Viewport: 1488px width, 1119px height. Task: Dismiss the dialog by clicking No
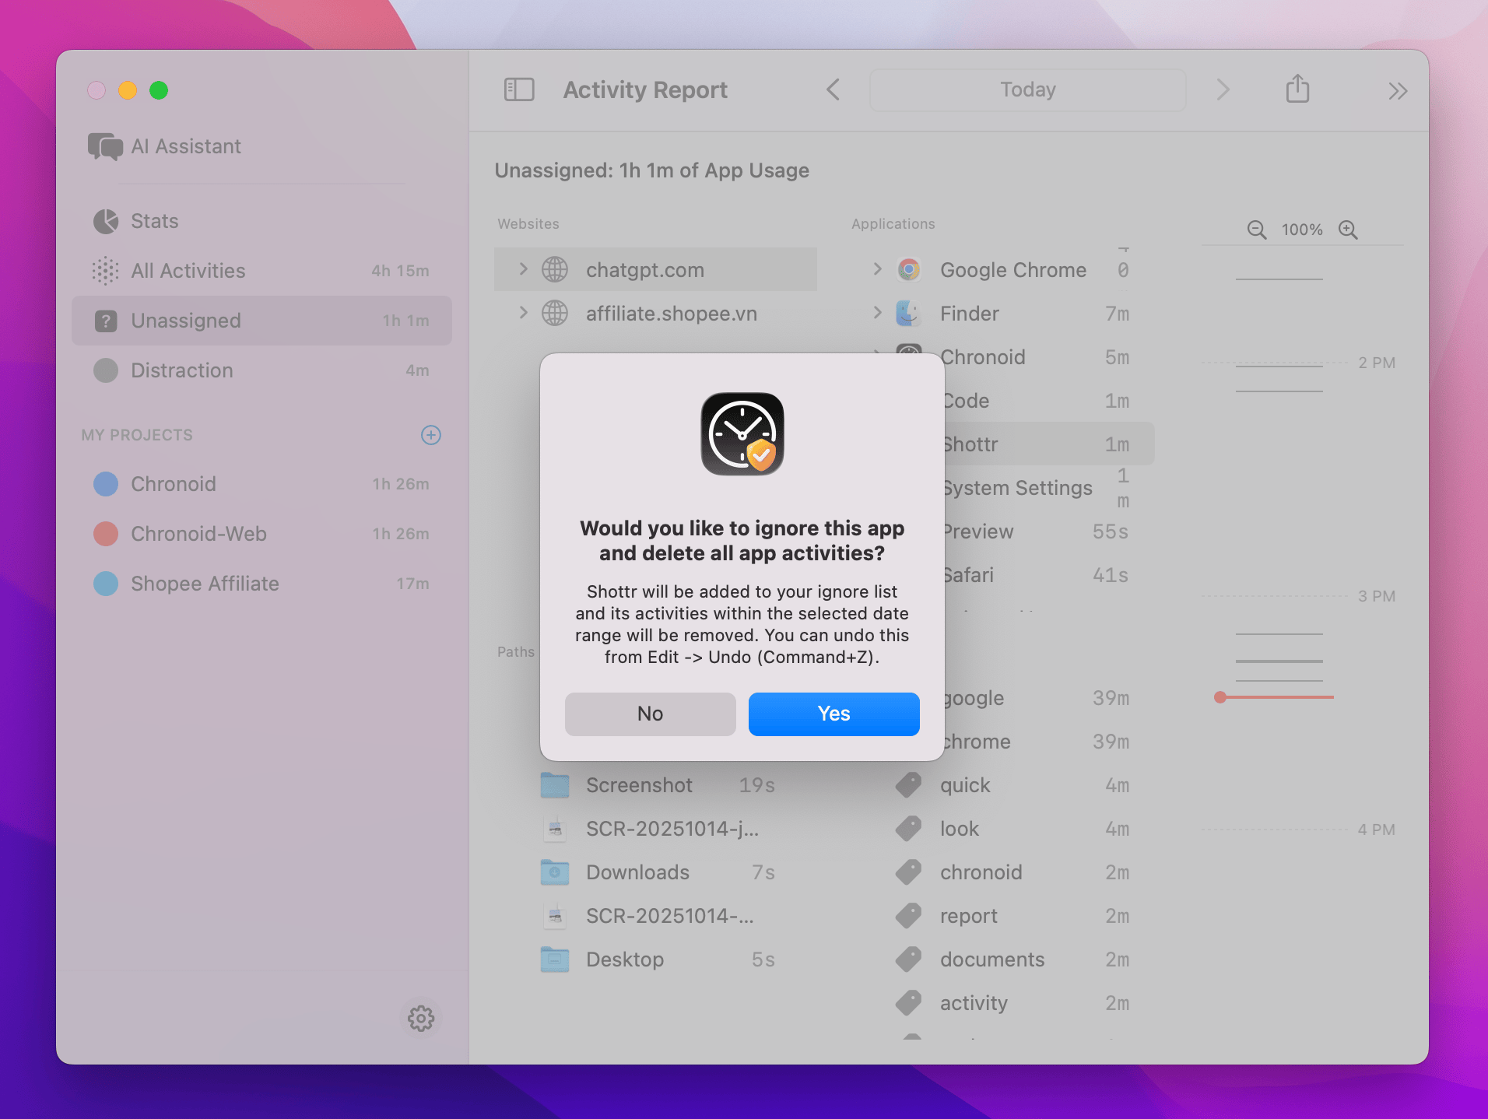(650, 714)
